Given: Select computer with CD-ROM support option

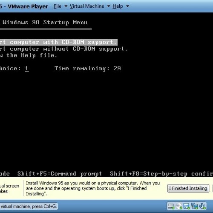Looking at the screenshot, I should (59, 42).
